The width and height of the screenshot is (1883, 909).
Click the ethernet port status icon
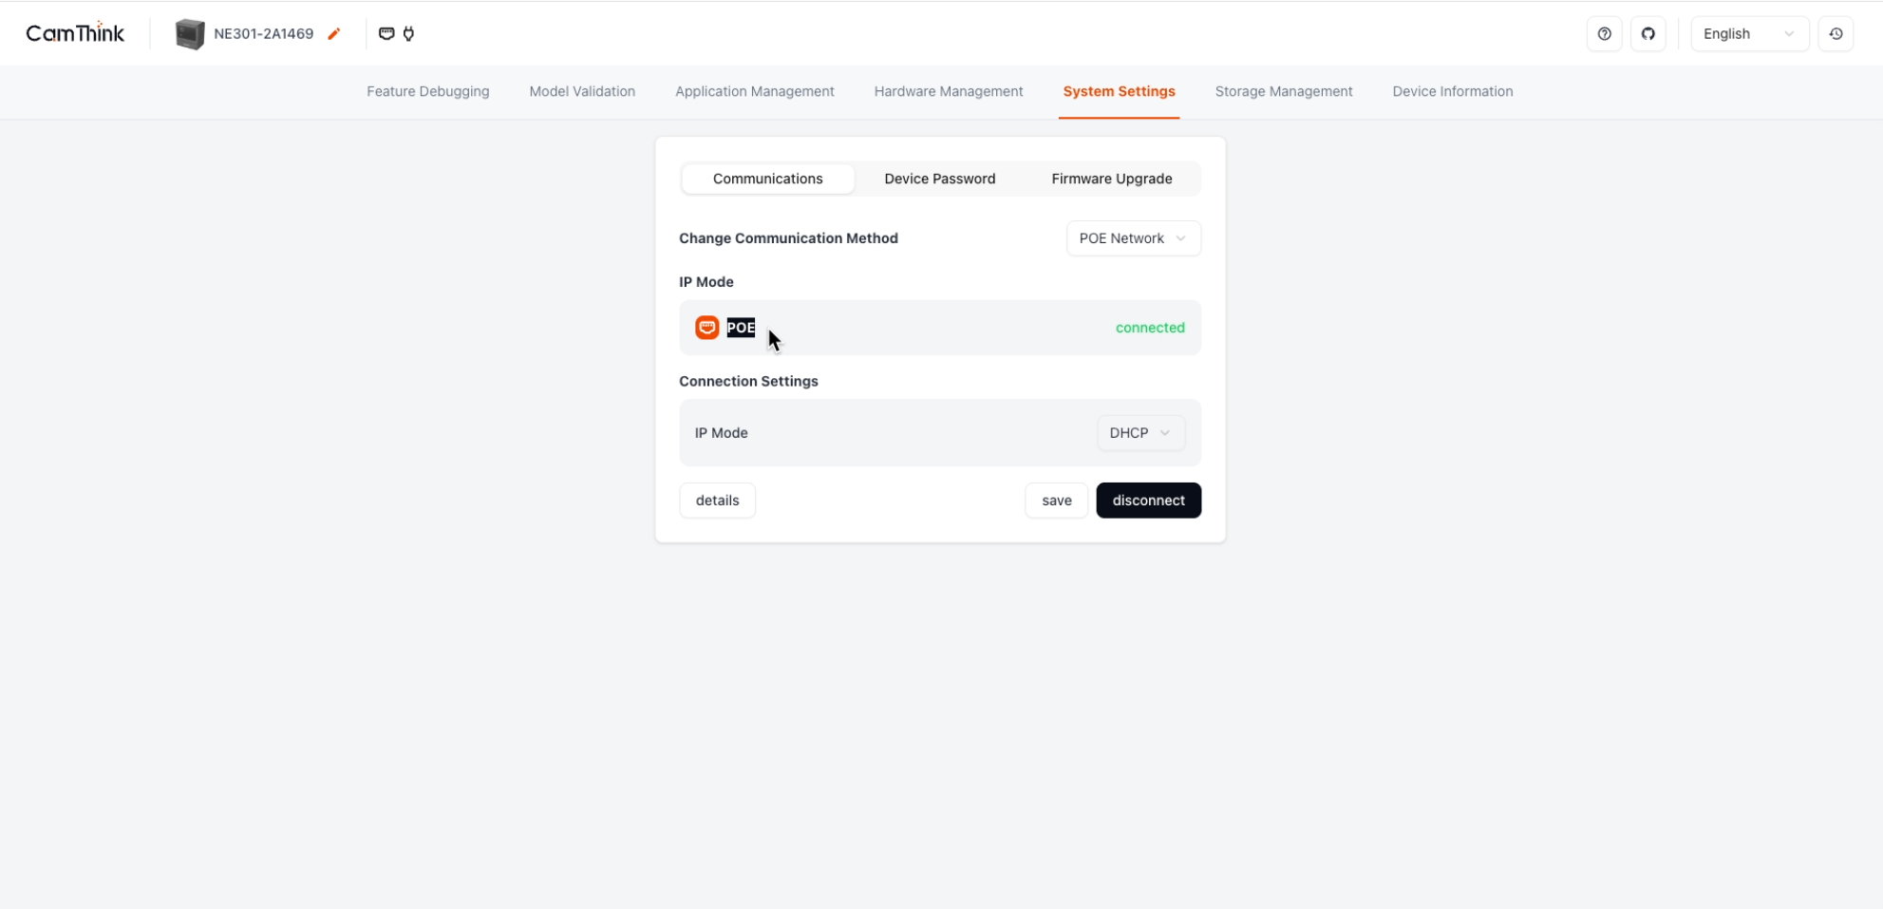pyautogui.click(x=386, y=33)
